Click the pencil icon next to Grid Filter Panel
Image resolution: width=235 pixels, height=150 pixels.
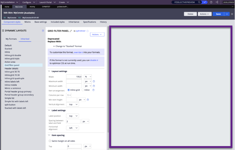pyautogui.click(x=71, y=31)
